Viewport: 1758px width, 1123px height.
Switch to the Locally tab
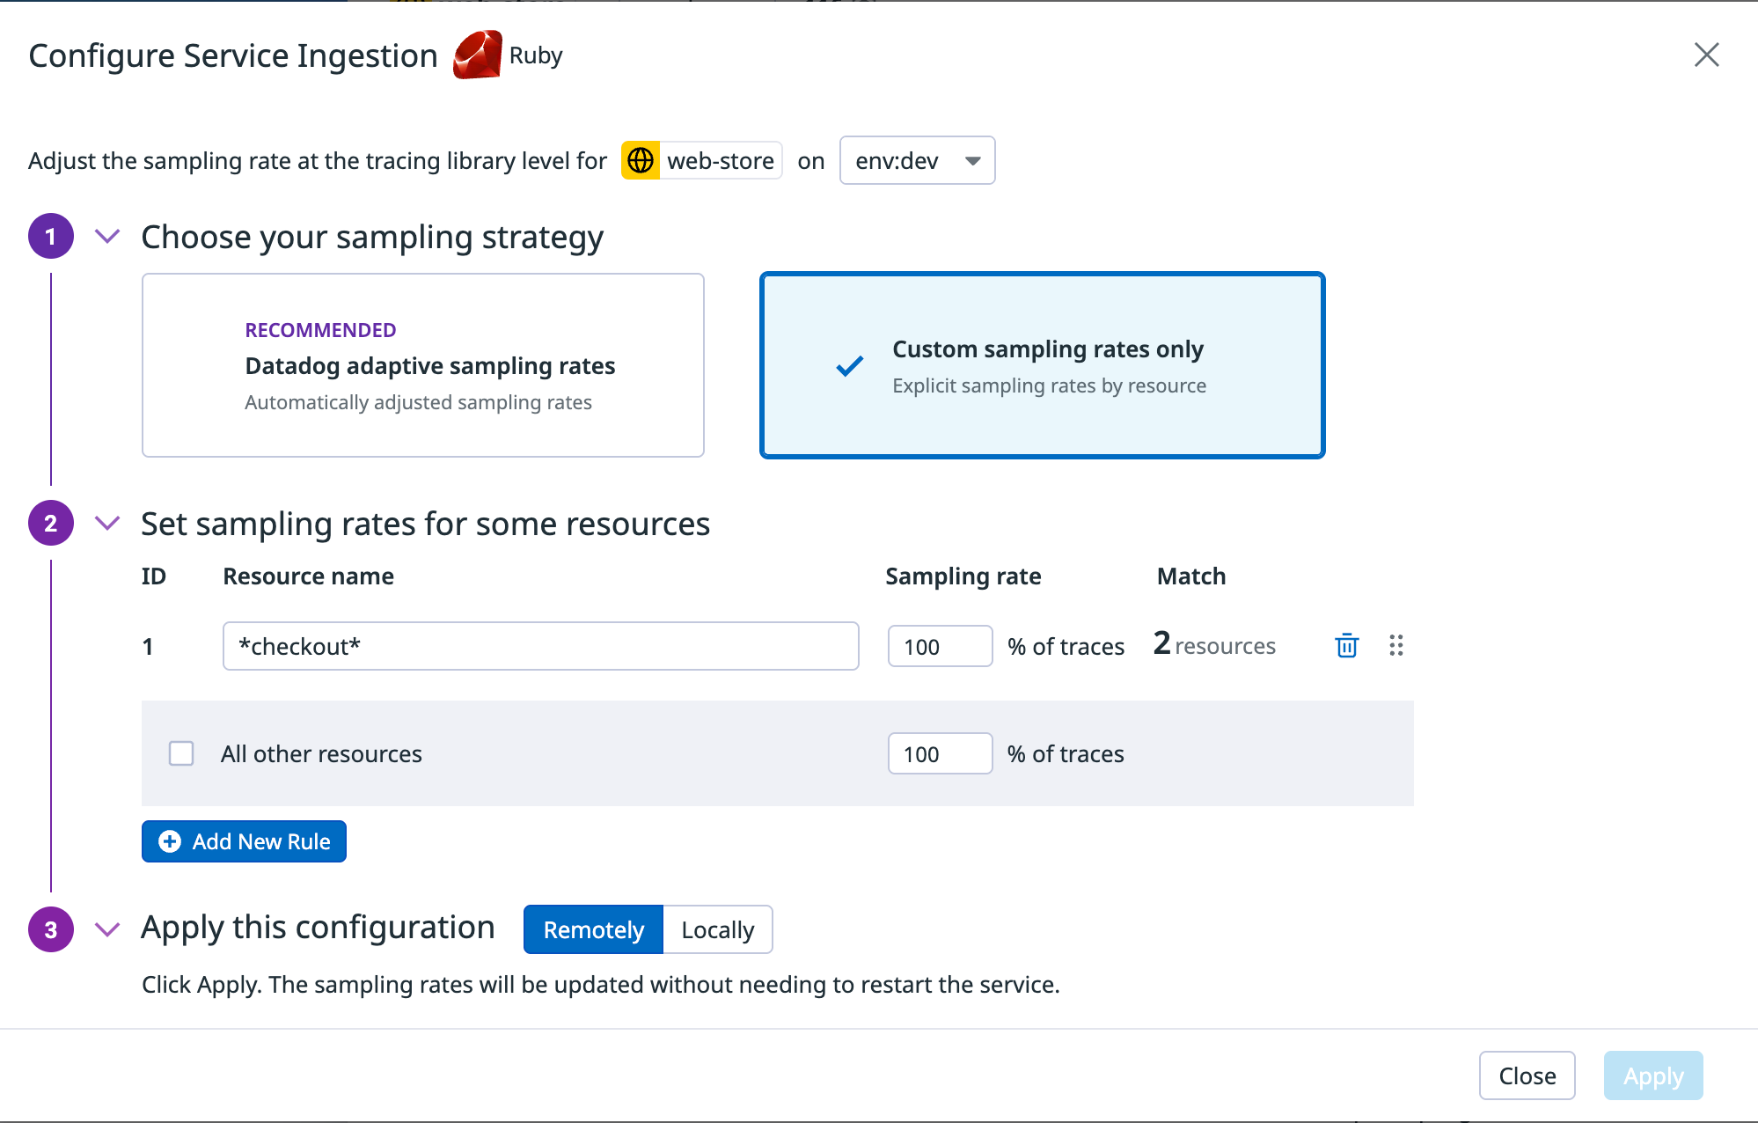pos(717,929)
